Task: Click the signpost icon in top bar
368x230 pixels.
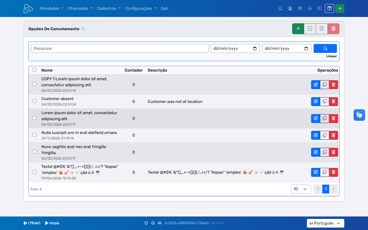Action: click(x=300, y=8)
